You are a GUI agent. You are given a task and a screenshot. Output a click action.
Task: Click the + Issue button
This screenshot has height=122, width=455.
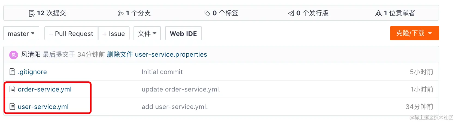point(114,33)
